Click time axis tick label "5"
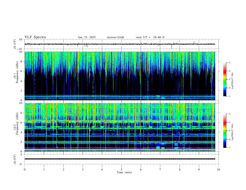 (121, 170)
